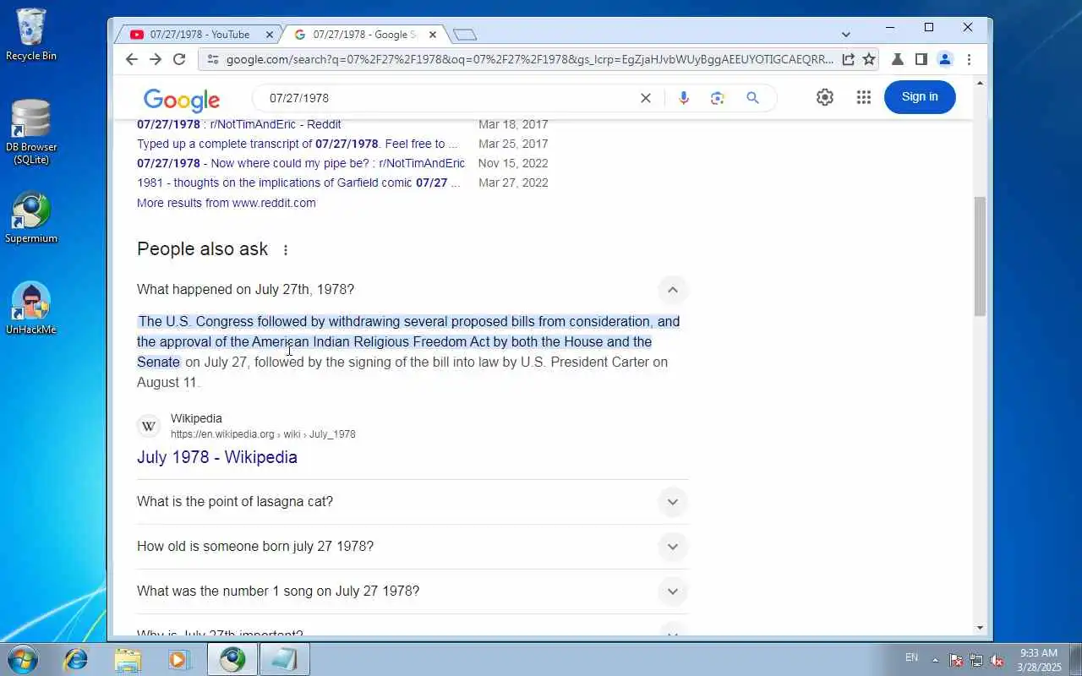Open Google quick settings gear
The height and width of the screenshot is (676, 1082).
point(825,97)
